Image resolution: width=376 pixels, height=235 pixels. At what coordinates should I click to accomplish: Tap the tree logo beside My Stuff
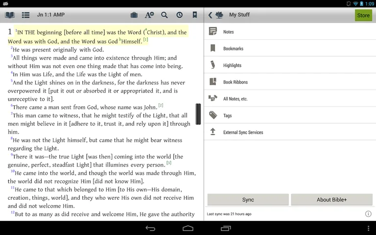tap(219, 15)
